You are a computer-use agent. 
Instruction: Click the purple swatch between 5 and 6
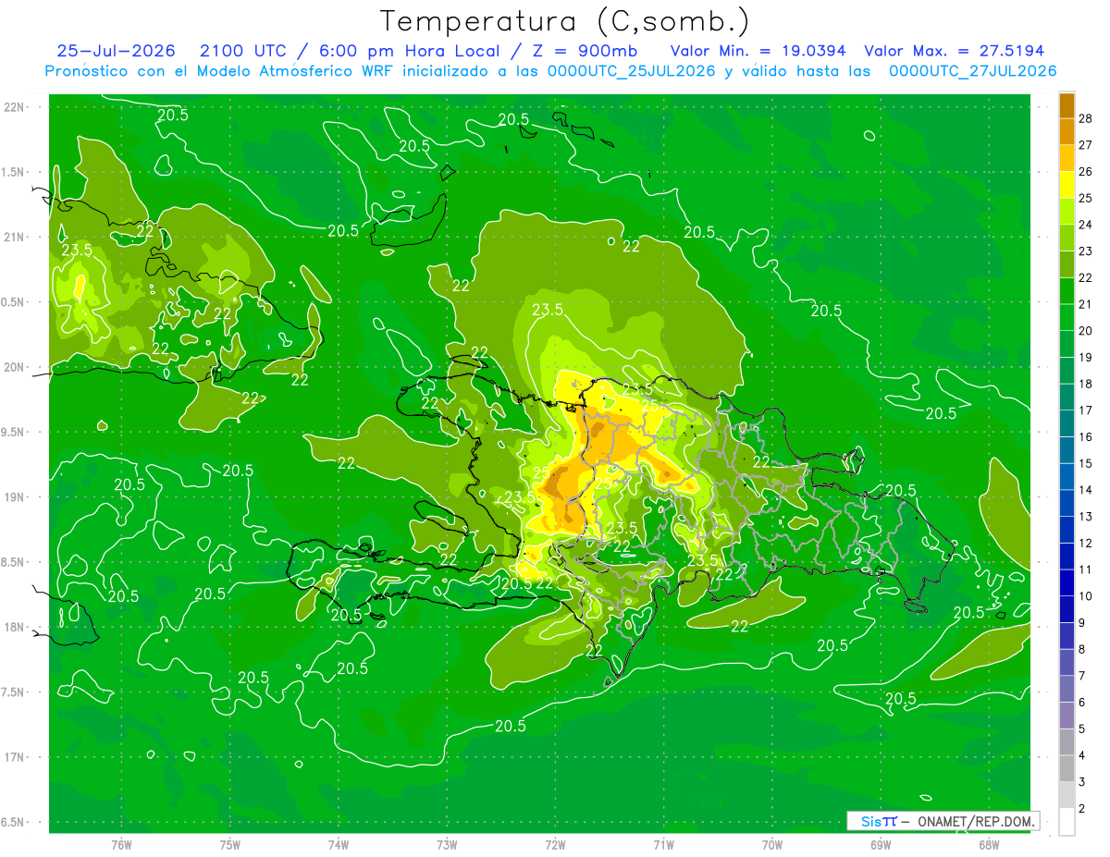[x=1067, y=716]
